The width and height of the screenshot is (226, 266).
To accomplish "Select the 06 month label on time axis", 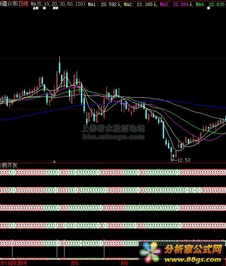I will 124,263.
